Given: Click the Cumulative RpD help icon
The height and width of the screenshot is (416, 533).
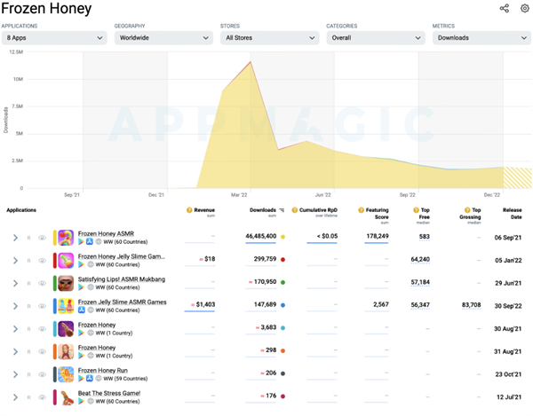Looking at the screenshot, I should tap(295, 210).
